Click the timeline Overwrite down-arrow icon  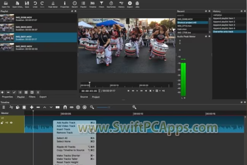(51, 107)
